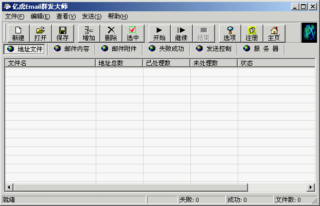320x206 pixels.
Task: Minimize the 亿虎Email群发大师 window
Action: pyautogui.click(x=295, y=7)
